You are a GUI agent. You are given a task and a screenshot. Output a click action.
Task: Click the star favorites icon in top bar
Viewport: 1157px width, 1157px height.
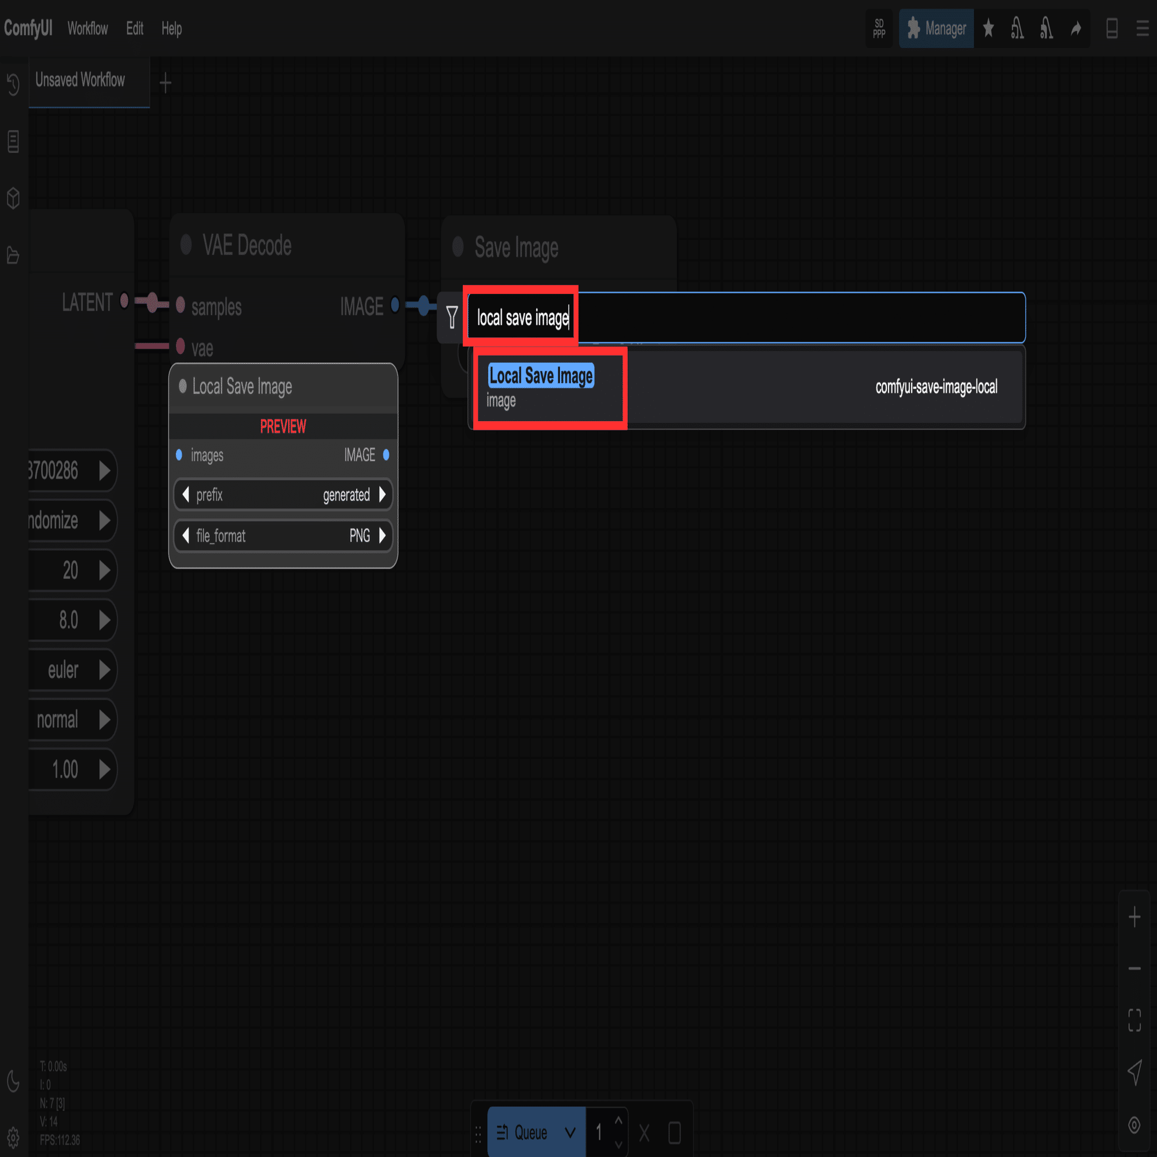[x=989, y=28]
